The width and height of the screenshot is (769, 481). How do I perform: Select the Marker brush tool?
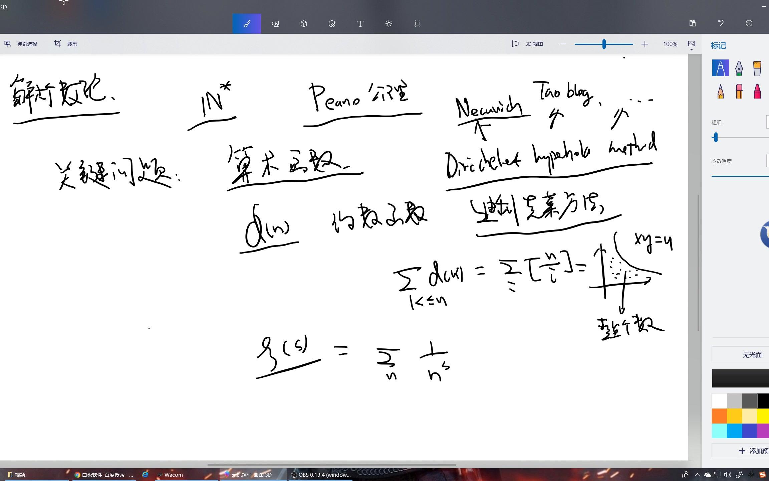pyautogui.click(x=720, y=68)
